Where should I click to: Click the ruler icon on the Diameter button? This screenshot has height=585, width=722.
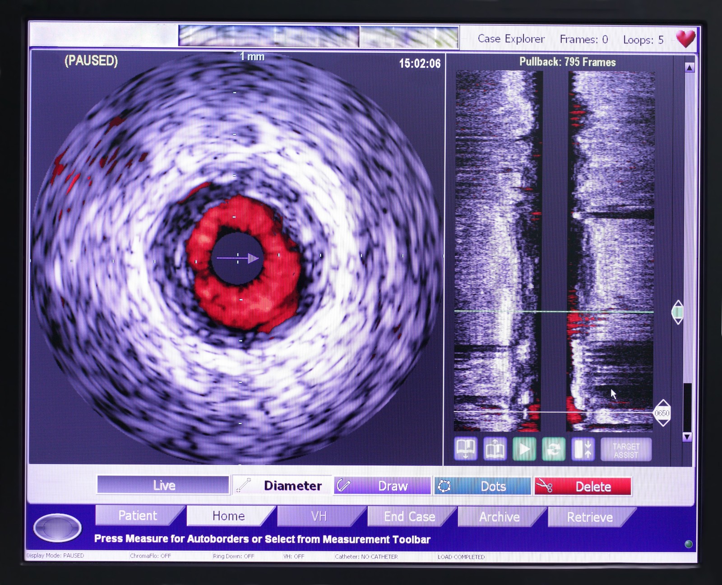point(244,485)
